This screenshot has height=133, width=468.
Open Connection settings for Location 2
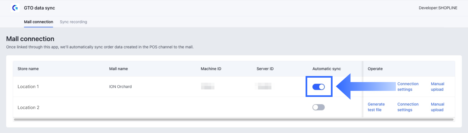coord(408,107)
